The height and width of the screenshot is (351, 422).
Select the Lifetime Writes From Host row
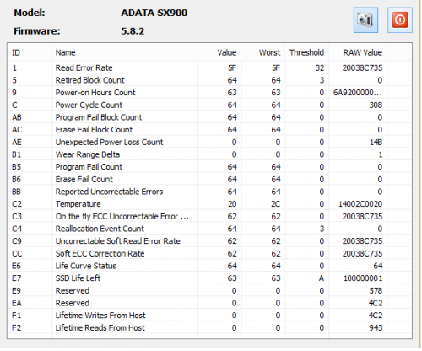pos(209,316)
